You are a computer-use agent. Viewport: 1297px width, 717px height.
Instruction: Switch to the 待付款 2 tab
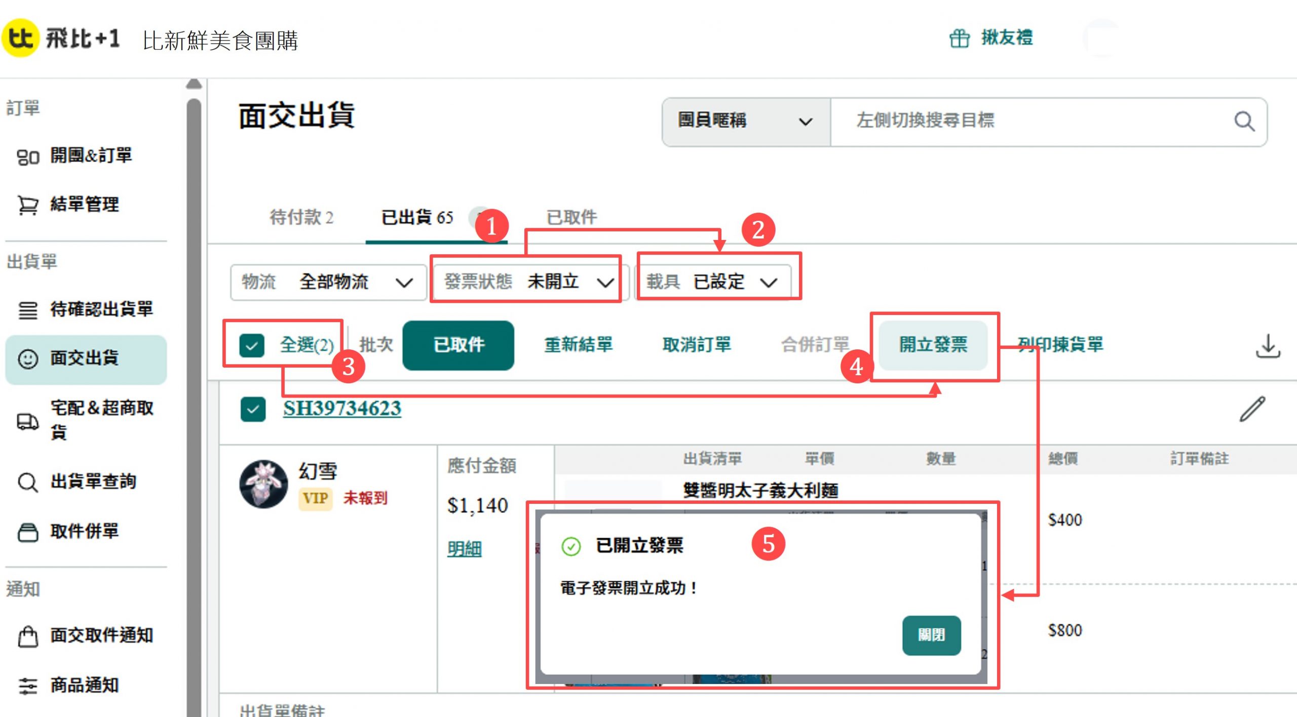click(301, 218)
